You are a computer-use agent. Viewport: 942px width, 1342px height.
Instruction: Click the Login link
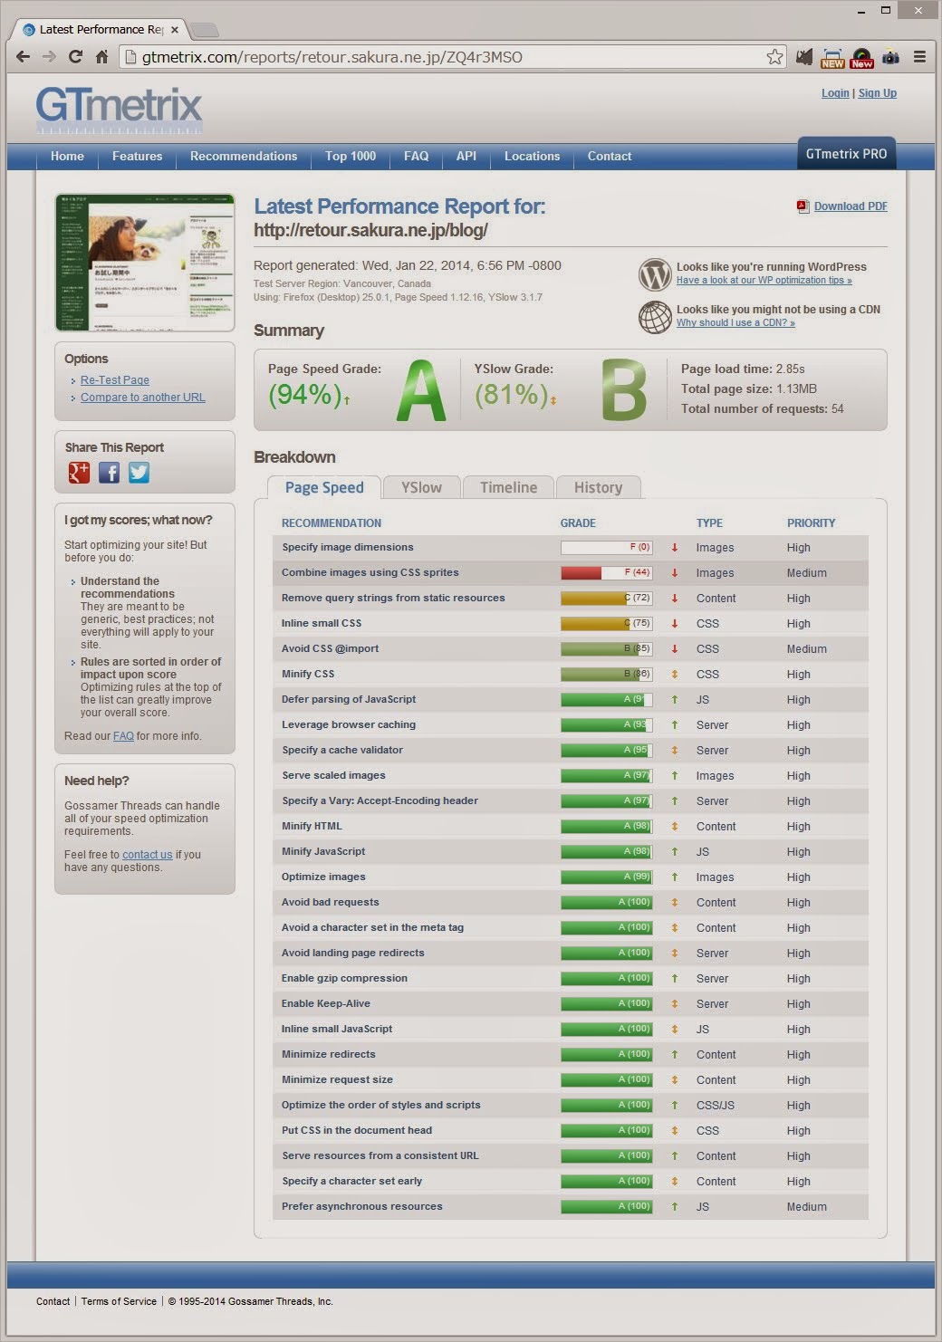[835, 93]
